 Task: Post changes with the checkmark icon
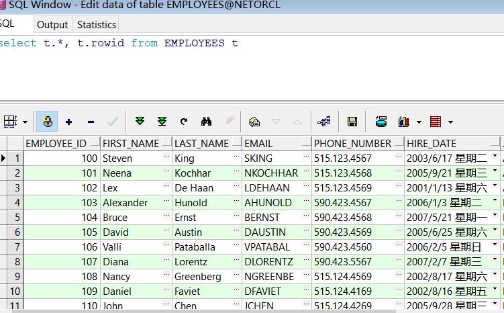pos(113,122)
